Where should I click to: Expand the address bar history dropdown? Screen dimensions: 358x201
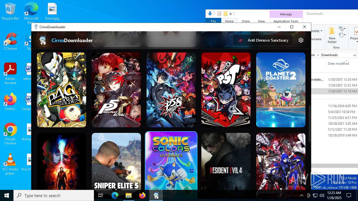click(354, 55)
